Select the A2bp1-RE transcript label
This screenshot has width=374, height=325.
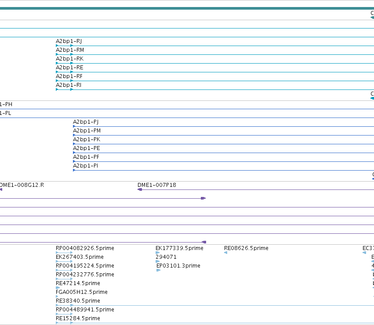[69, 68]
